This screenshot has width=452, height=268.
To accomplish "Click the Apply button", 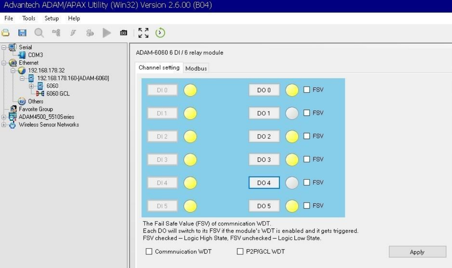I will tap(417, 252).
